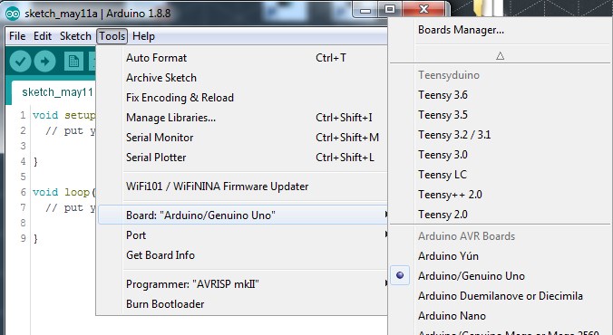Expand the Port submenu

click(x=242, y=235)
